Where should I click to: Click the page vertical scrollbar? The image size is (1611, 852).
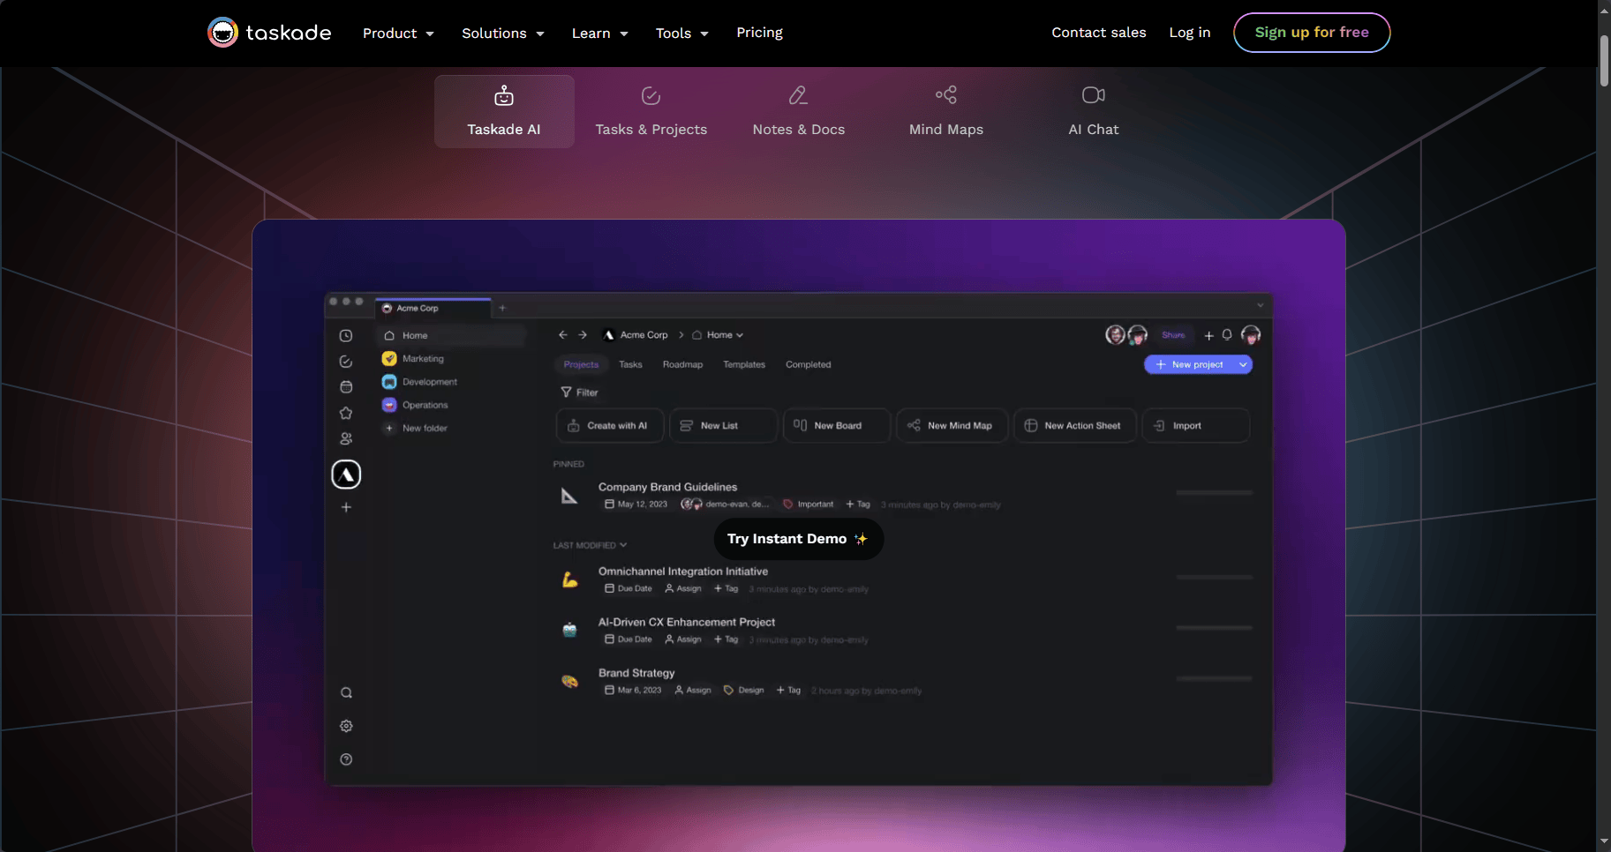coord(1603,62)
